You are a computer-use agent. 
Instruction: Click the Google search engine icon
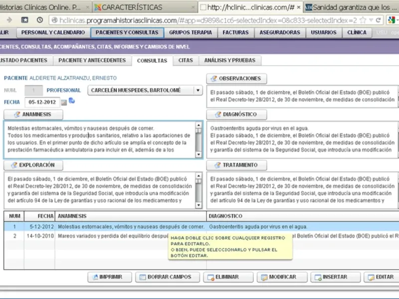[x=392, y=20]
